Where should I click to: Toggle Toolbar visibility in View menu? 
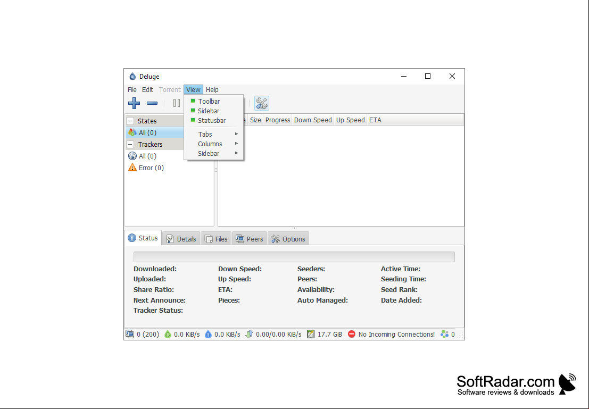point(213,102)
